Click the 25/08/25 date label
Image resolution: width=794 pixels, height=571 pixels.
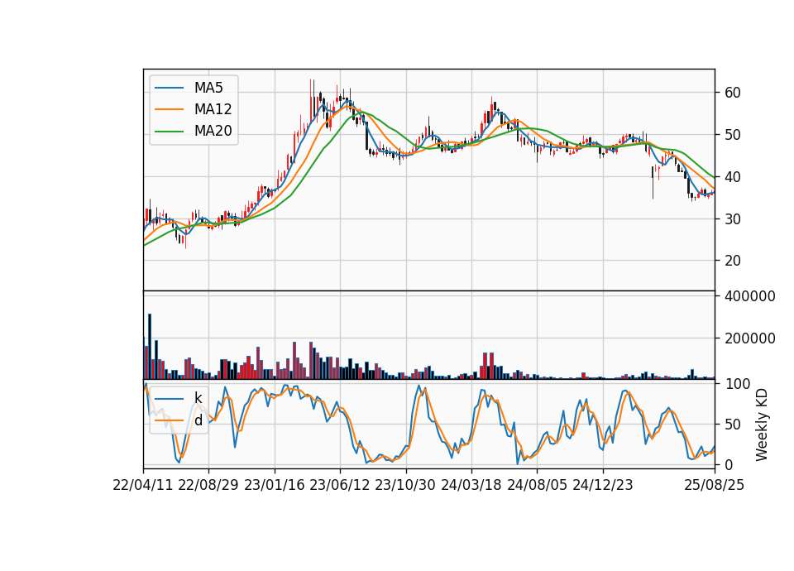(x=714, y=485)
